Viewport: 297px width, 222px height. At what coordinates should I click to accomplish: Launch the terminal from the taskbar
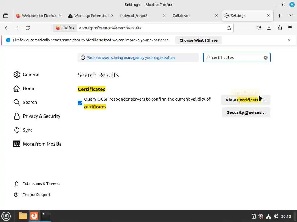pos(46,216)
